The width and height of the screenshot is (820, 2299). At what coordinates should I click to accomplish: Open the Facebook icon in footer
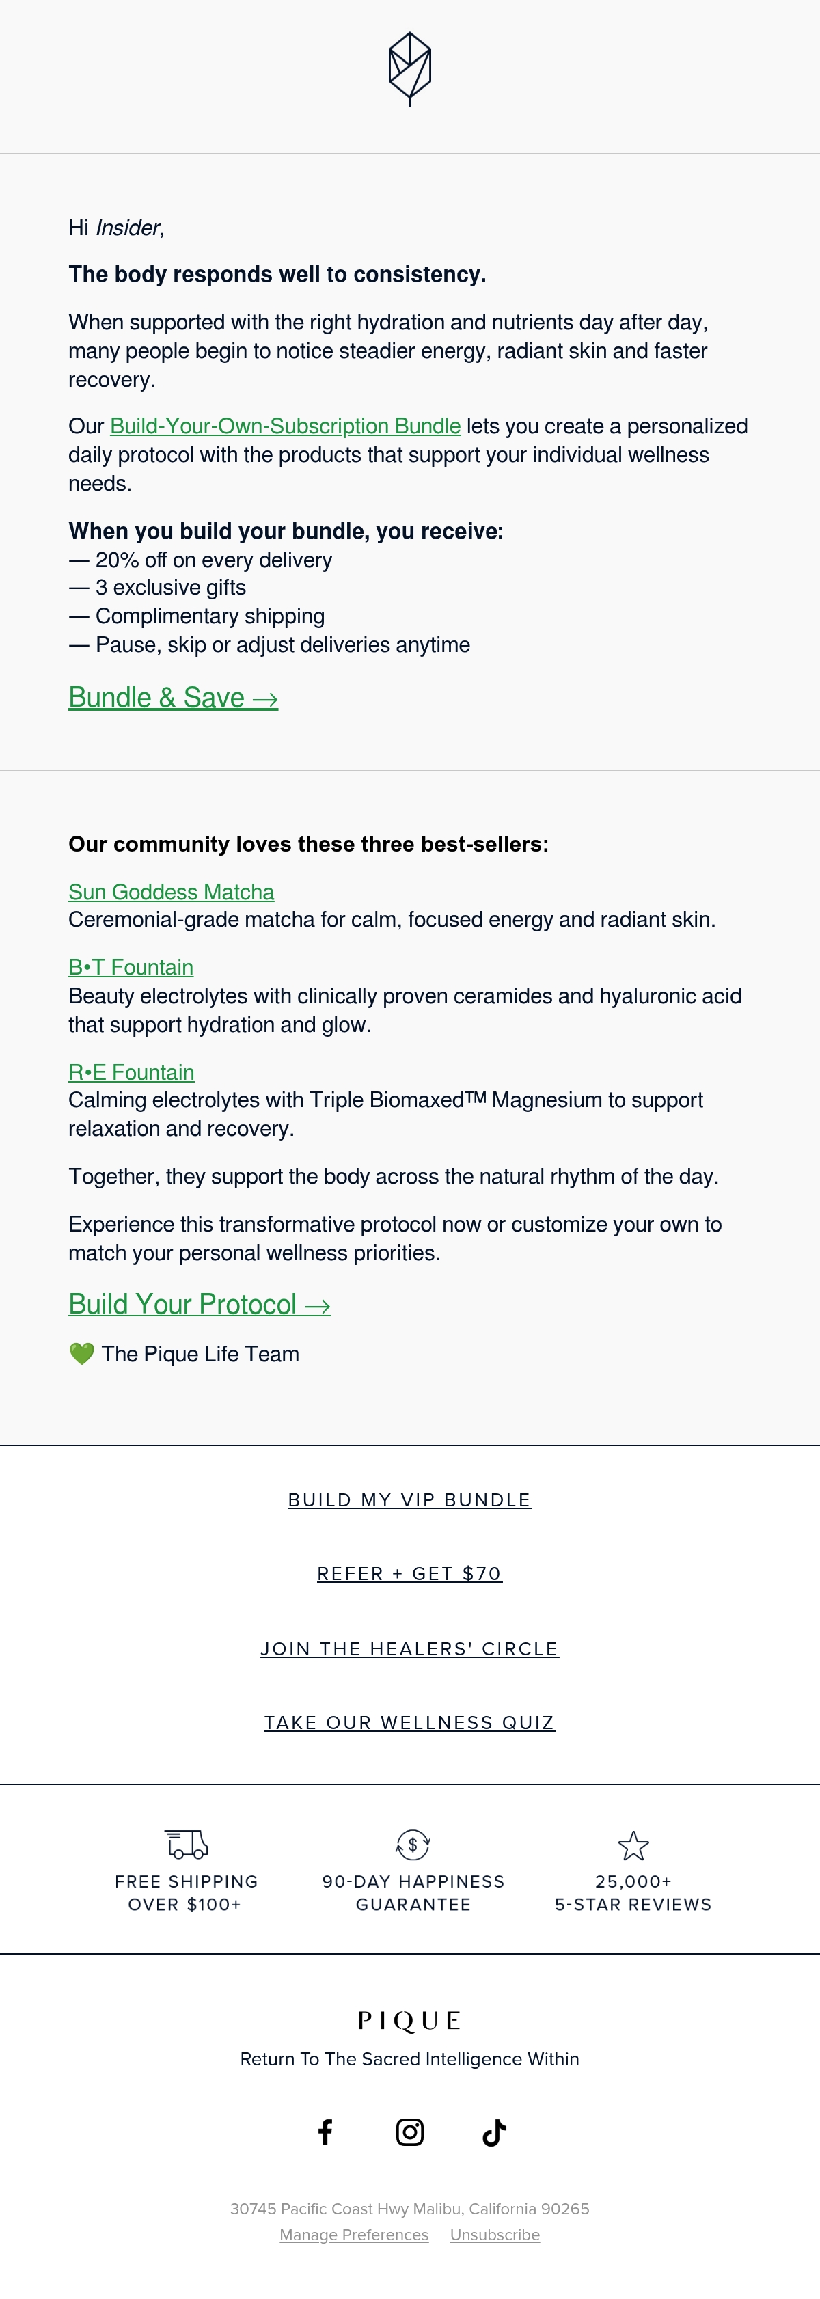326,2132
